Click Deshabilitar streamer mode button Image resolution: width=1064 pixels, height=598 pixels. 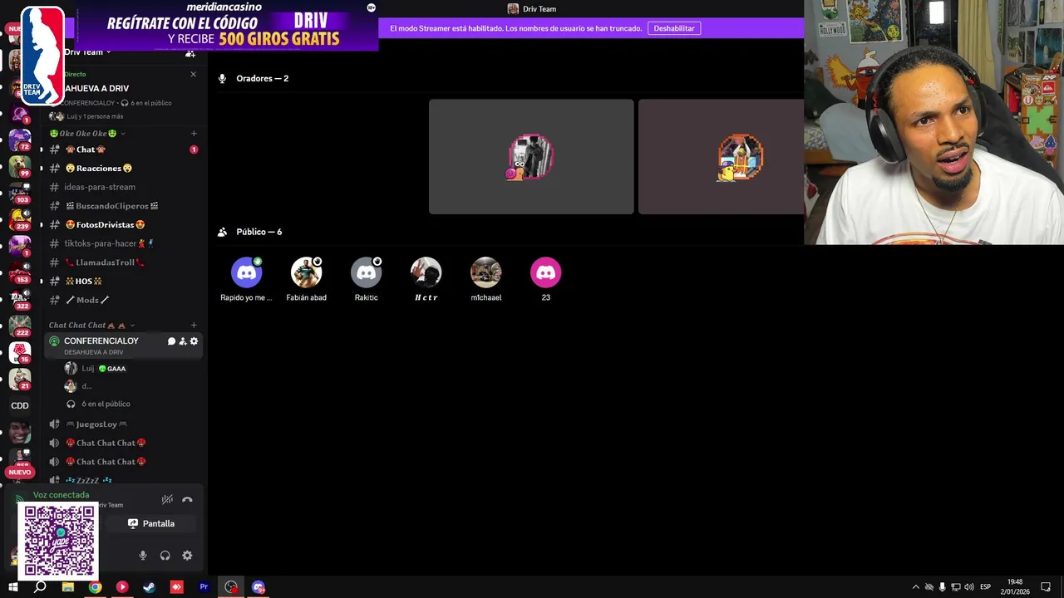pyautogui.click(x=674, y=28)
